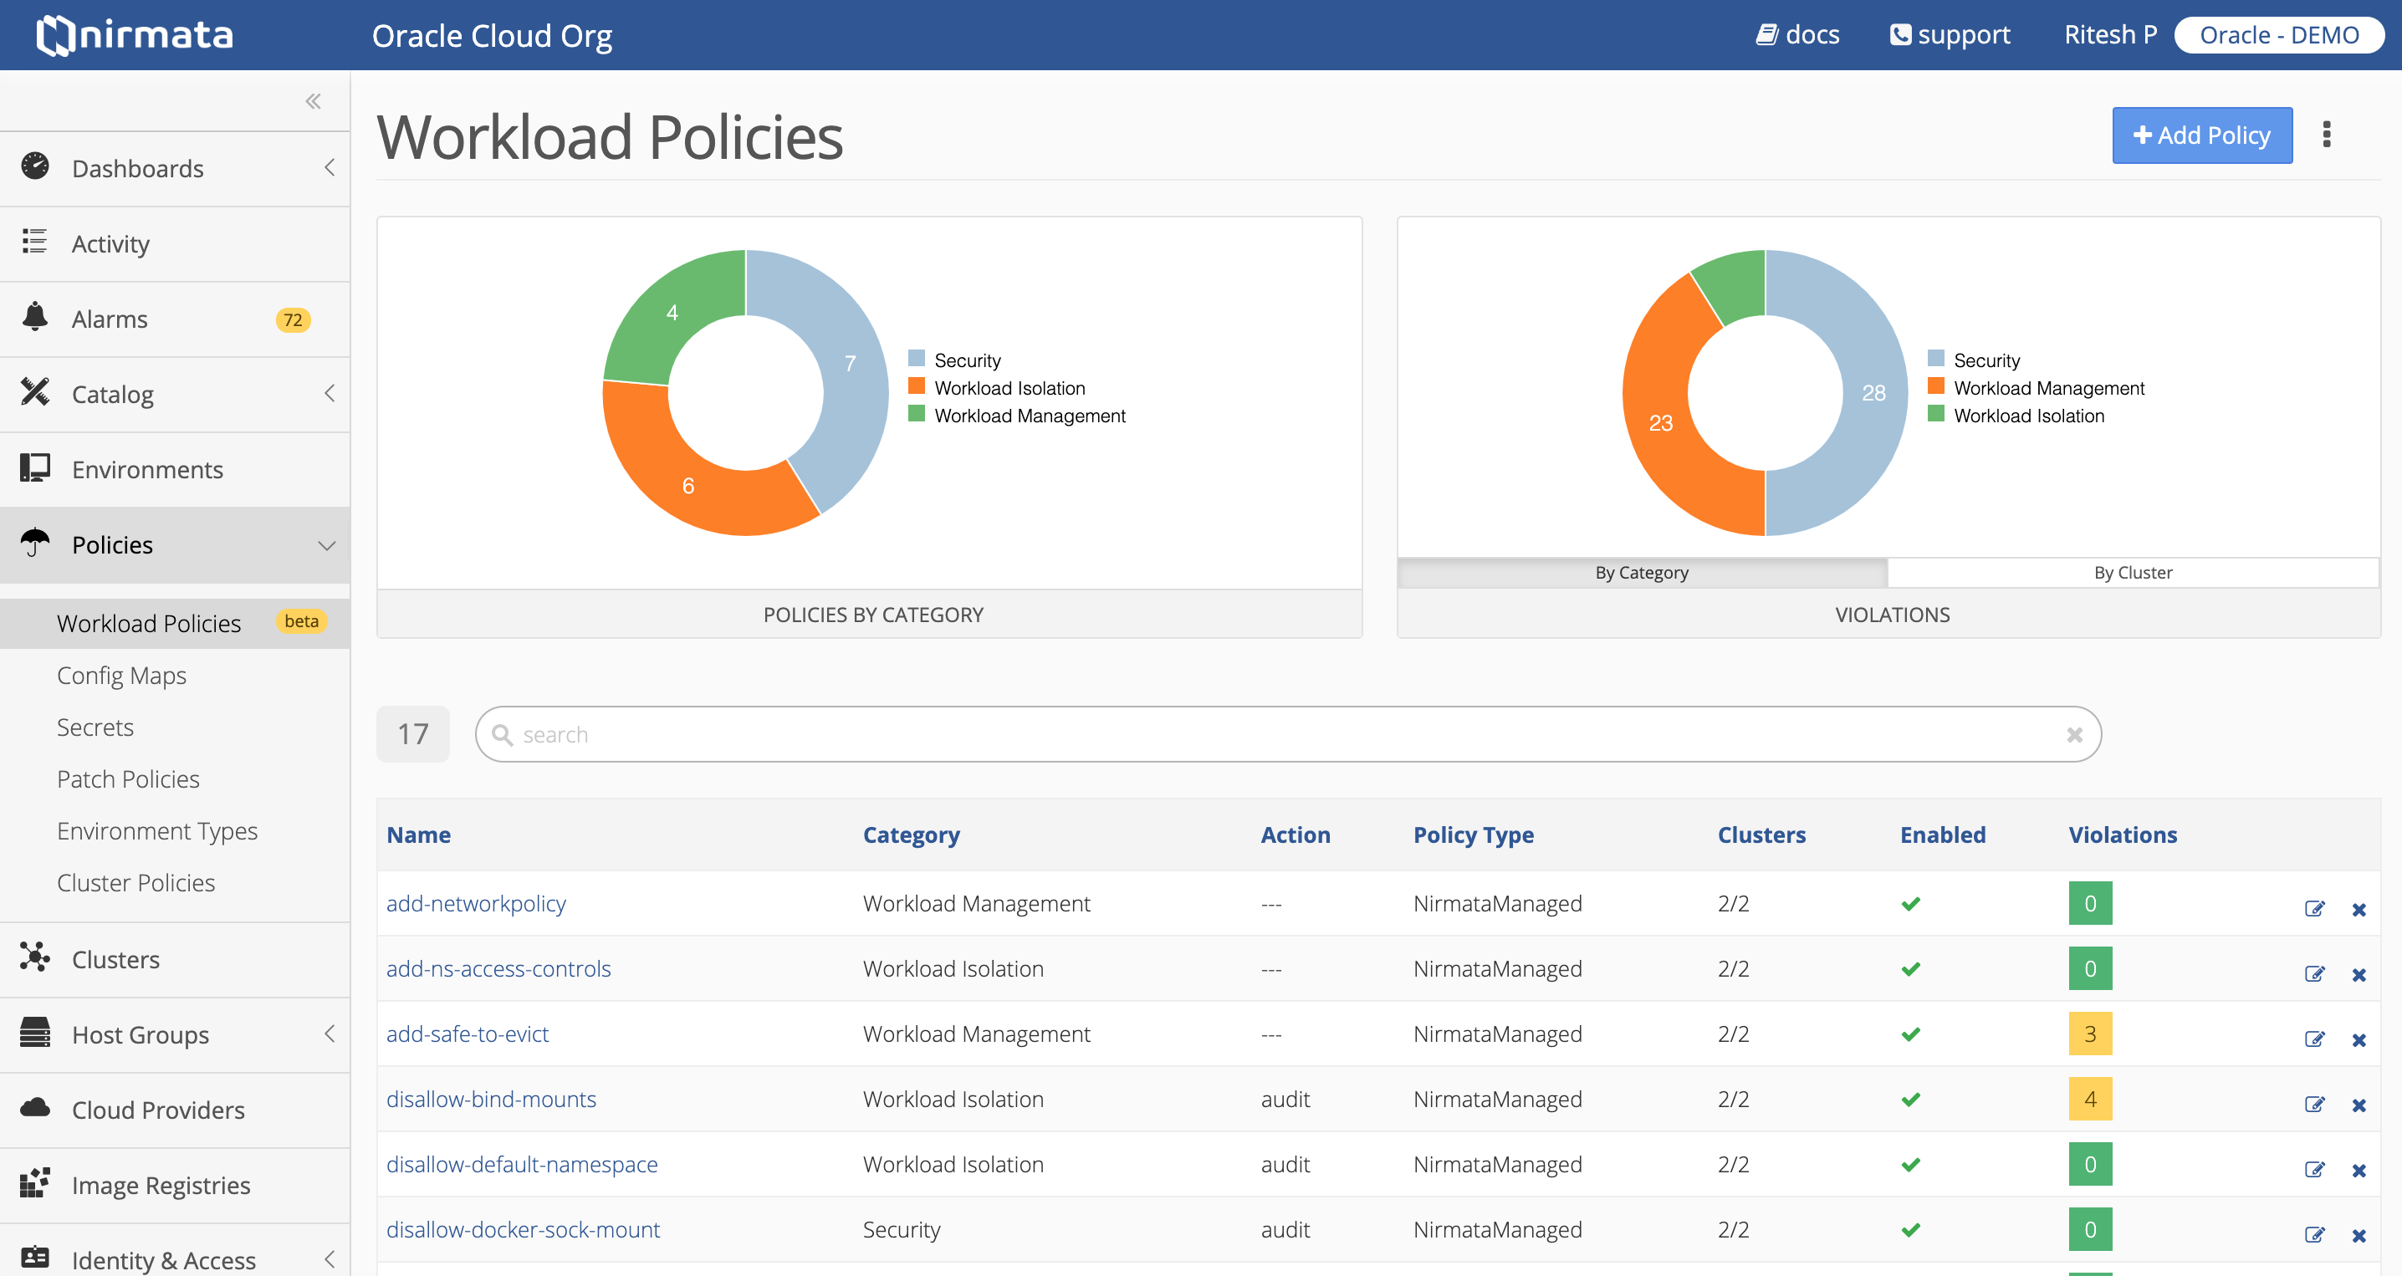
Task: Toggle enabled status for disallow-bind-mounts policy
Action: pos(1910,1099)
